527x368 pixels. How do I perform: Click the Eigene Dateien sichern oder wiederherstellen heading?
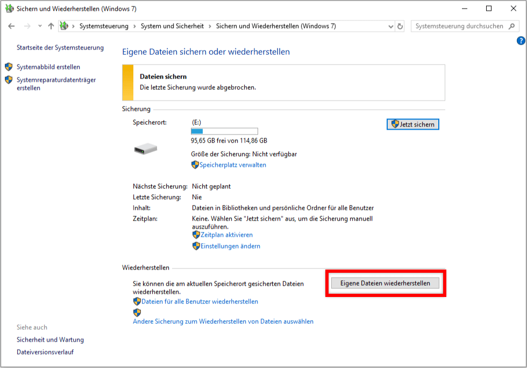pyautogui.click(x=205, y=52)
